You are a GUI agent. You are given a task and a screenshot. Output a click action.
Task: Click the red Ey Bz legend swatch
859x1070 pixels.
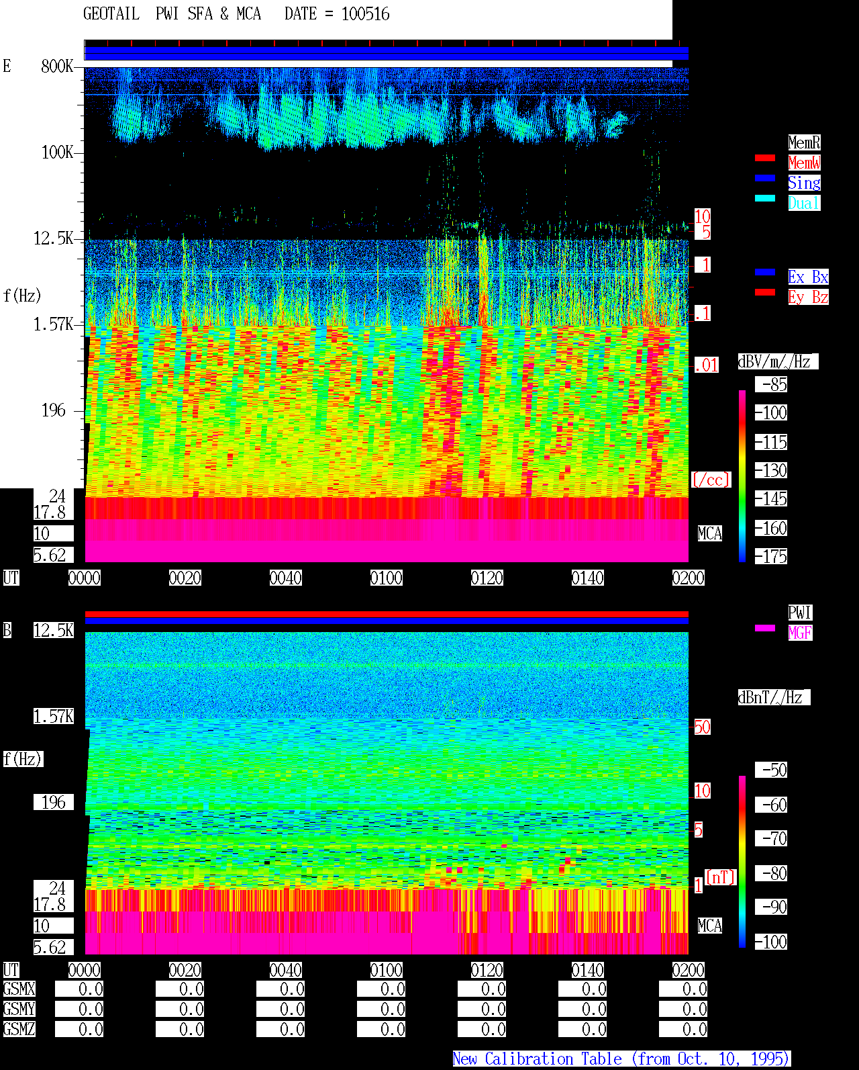click(765, 292)
